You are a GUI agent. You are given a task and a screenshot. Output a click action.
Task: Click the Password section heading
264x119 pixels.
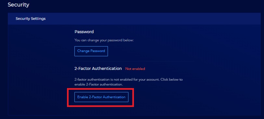point(84,32)
